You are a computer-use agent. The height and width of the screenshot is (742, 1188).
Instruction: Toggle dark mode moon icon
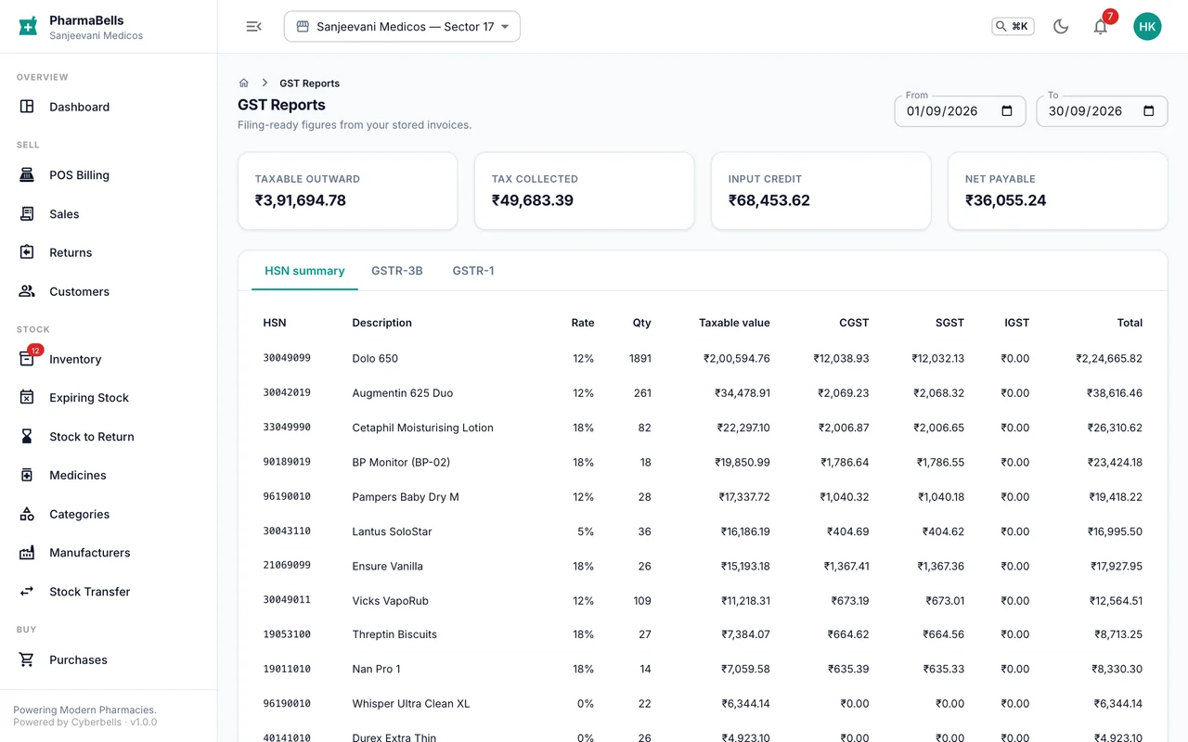(1061, 26)
